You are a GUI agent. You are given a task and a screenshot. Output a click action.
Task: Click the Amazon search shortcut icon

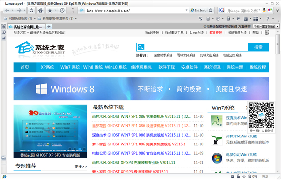pos(264,10)
